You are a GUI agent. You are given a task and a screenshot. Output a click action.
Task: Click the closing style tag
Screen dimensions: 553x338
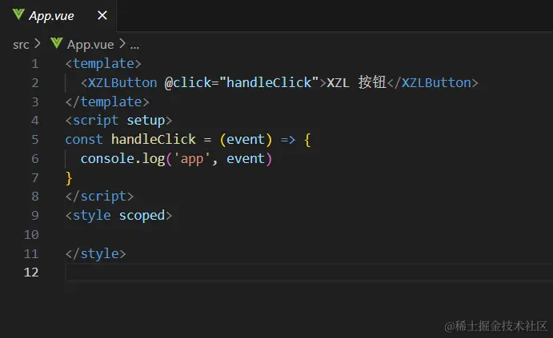[x=95, y=254]
